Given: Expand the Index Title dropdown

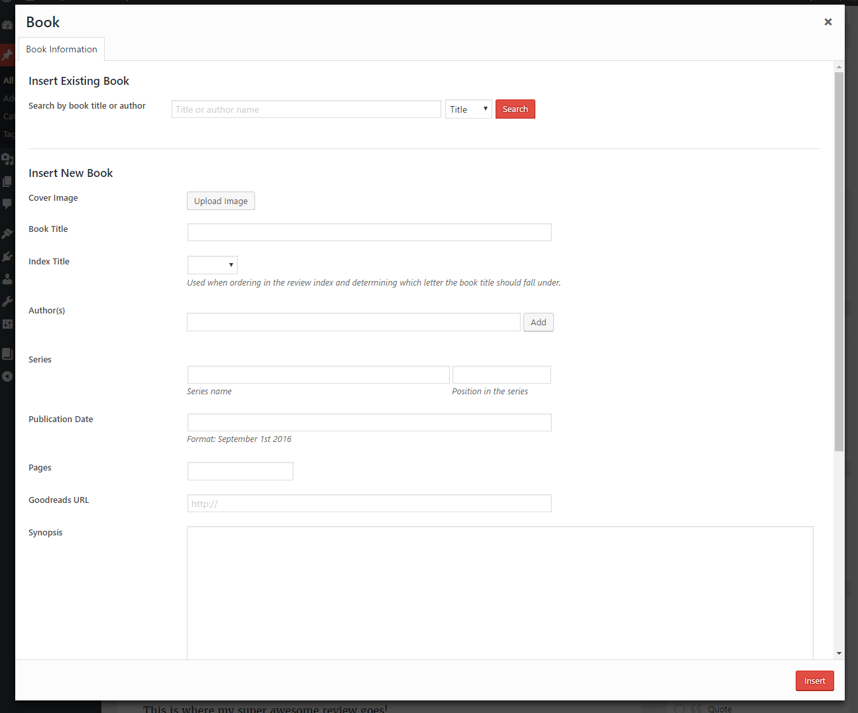Looking at the screenshot, I should pyautogui.click(x=212, y=265).
